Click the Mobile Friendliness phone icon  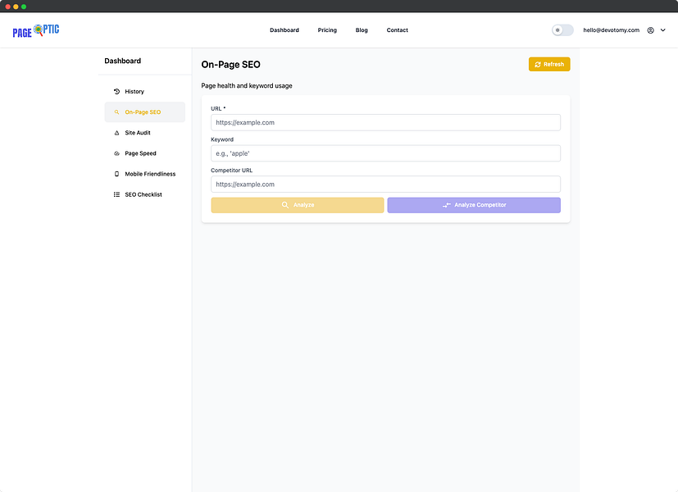click(116, 174)
